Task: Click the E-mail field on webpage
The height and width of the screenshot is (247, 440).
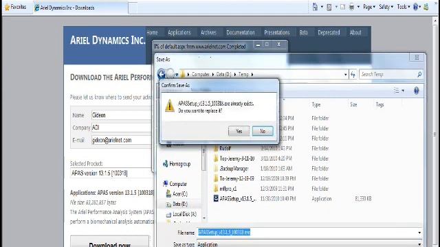Action: [x=121, y=140]
